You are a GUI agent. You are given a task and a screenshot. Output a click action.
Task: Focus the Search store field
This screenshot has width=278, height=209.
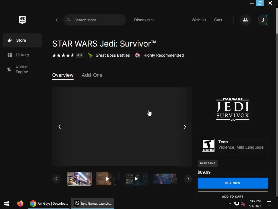(95, 20)
